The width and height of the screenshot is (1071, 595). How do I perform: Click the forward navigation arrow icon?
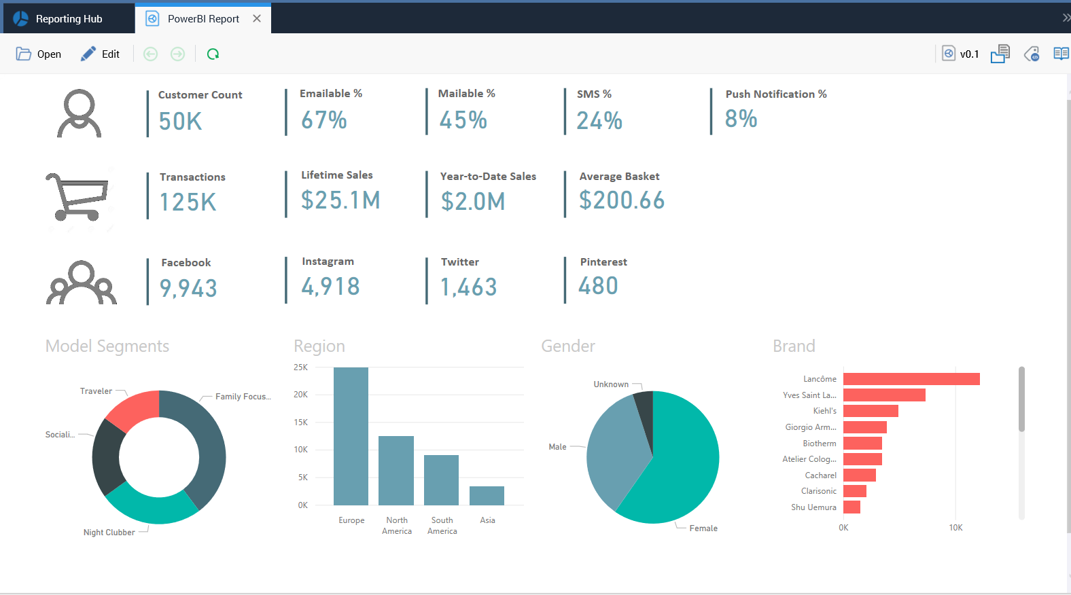(177, 54)
